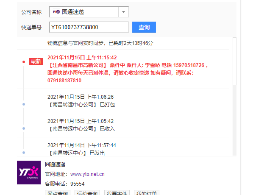The image size is (253, 195).
Task: Click the 网点查询 button
Action: click(58, 193)
